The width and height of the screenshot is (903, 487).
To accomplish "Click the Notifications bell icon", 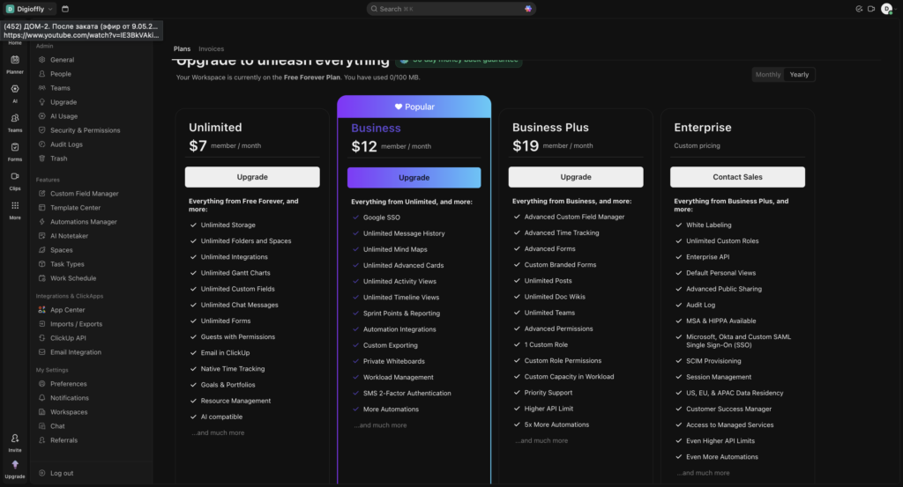I will [x=42, y=397].
